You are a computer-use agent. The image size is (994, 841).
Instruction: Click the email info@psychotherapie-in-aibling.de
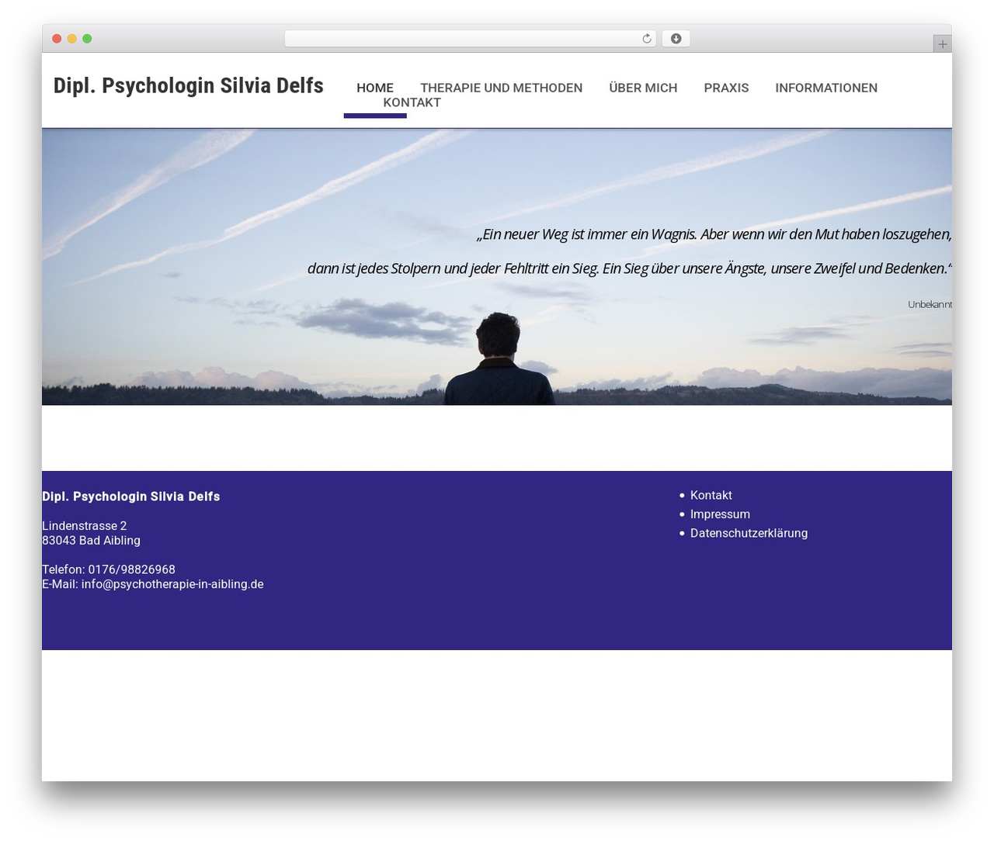tap(172, 584)
